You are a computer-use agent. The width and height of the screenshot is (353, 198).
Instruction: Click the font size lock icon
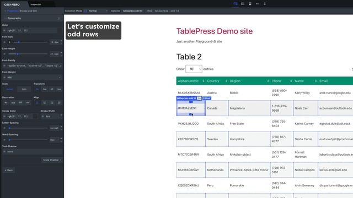click(9, 42)
